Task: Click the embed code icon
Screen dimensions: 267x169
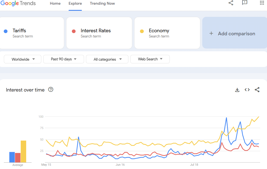Action: click(247, 90)
